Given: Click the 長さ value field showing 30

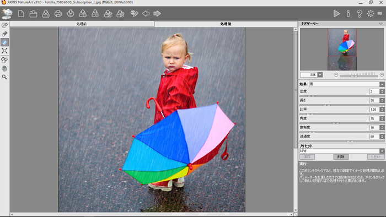Looking at the screenshot, I should click(374, 100).
